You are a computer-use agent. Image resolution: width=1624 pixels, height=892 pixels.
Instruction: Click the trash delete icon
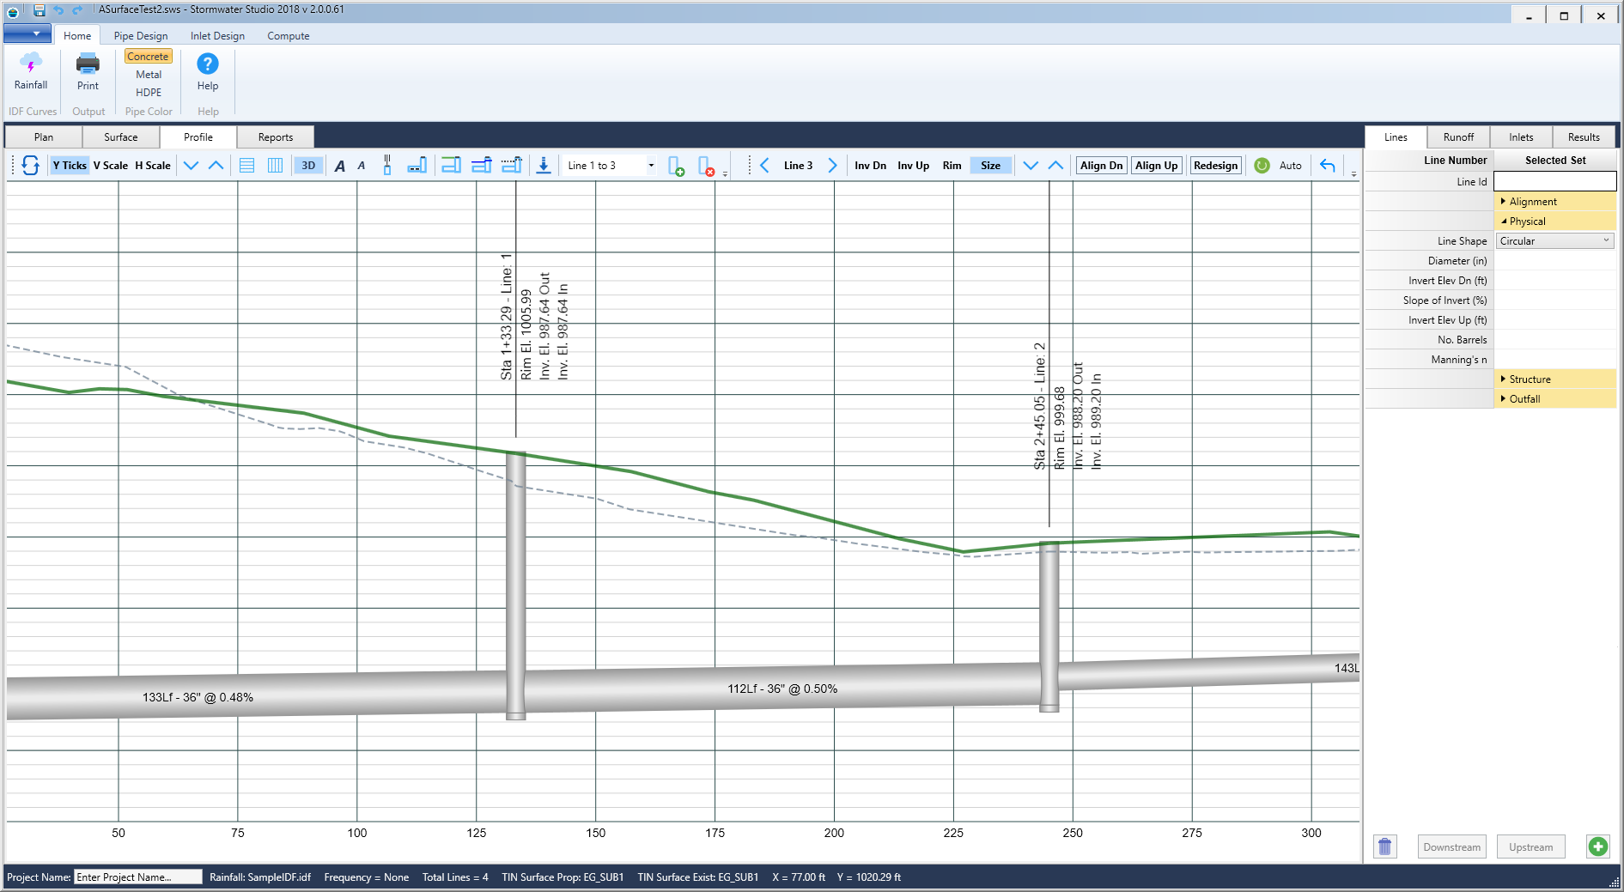click(1384, 846)
